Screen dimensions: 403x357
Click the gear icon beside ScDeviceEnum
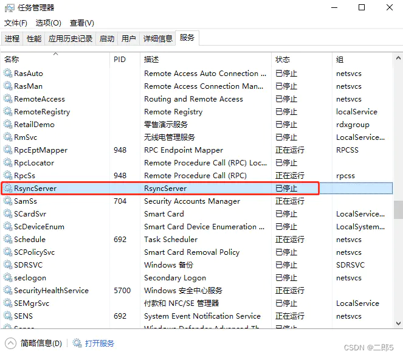pos(8,226)
